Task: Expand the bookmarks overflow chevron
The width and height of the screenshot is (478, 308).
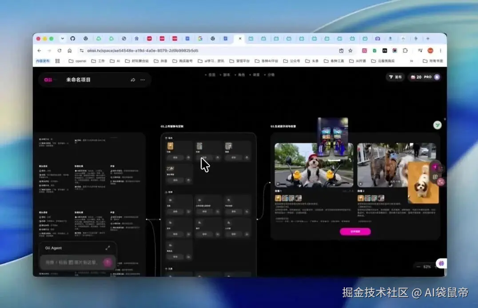Action: [x=411, y=61]
